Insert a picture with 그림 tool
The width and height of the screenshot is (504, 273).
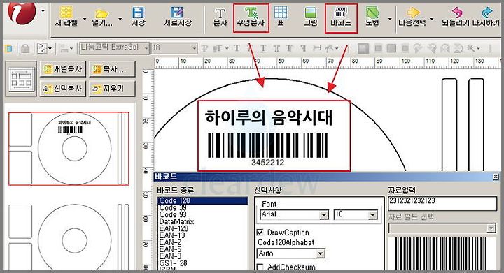pos(311,17)
